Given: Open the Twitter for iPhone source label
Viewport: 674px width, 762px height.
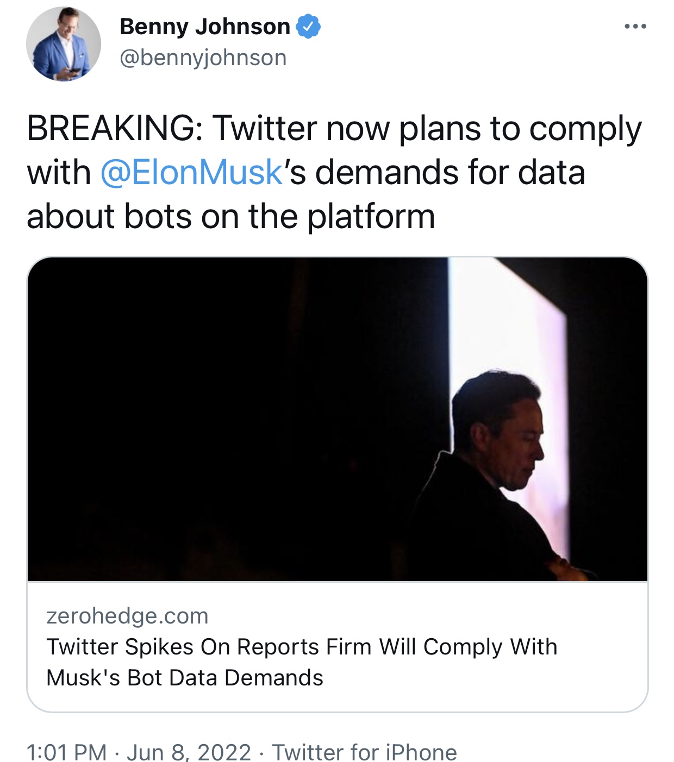Looking at the screenshot, I should 365,752.
